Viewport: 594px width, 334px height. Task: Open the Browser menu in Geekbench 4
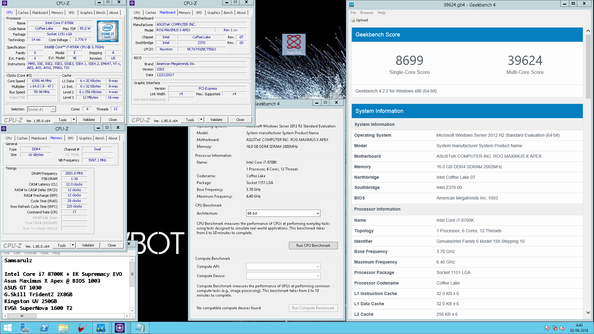[x=367, y=13]
